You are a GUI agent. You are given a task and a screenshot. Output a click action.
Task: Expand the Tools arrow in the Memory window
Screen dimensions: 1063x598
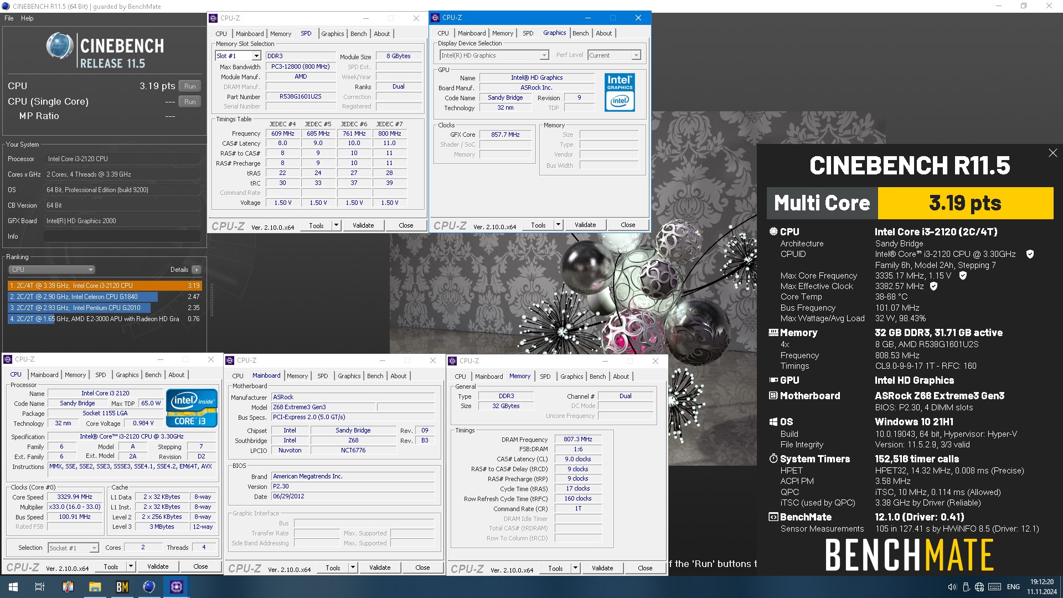(x=575, y=568)
